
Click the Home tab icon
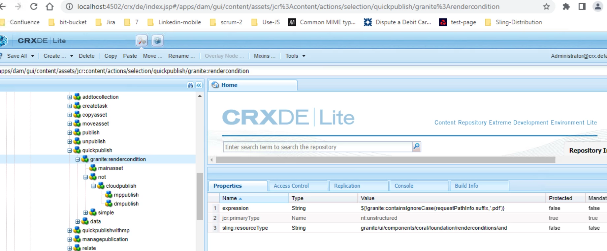click(215, 85)
